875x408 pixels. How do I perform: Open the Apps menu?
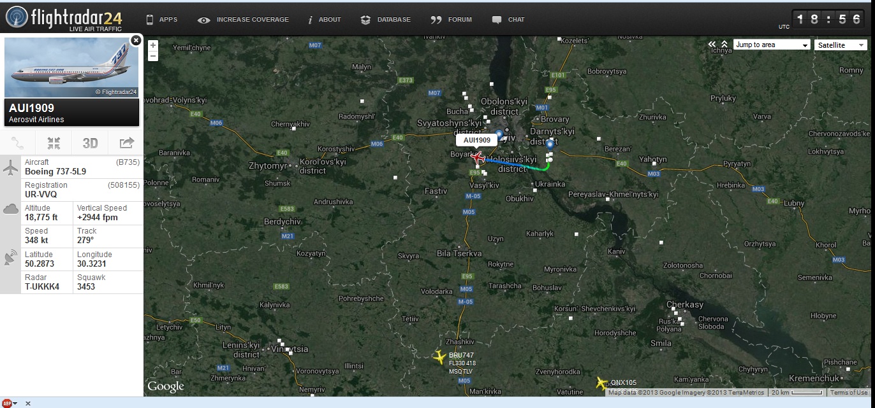pyautogui.click(x=162, y=20)
